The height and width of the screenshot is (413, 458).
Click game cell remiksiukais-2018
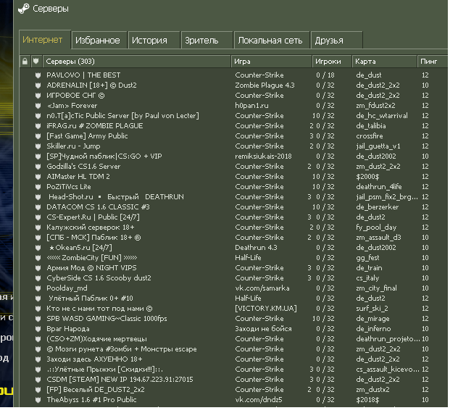click(x=263, y=157)
